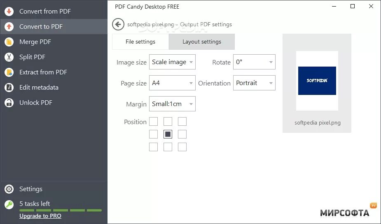Screen dimensions: 381x224
Task: Click the Softpedia image page preview
Action: [x=317, y=81]
